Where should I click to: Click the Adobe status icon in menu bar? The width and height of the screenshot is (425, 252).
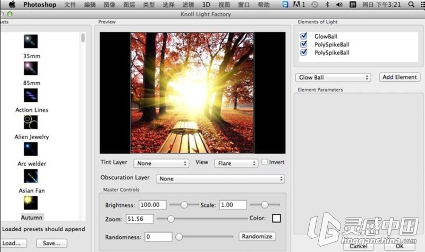(299, 4)
